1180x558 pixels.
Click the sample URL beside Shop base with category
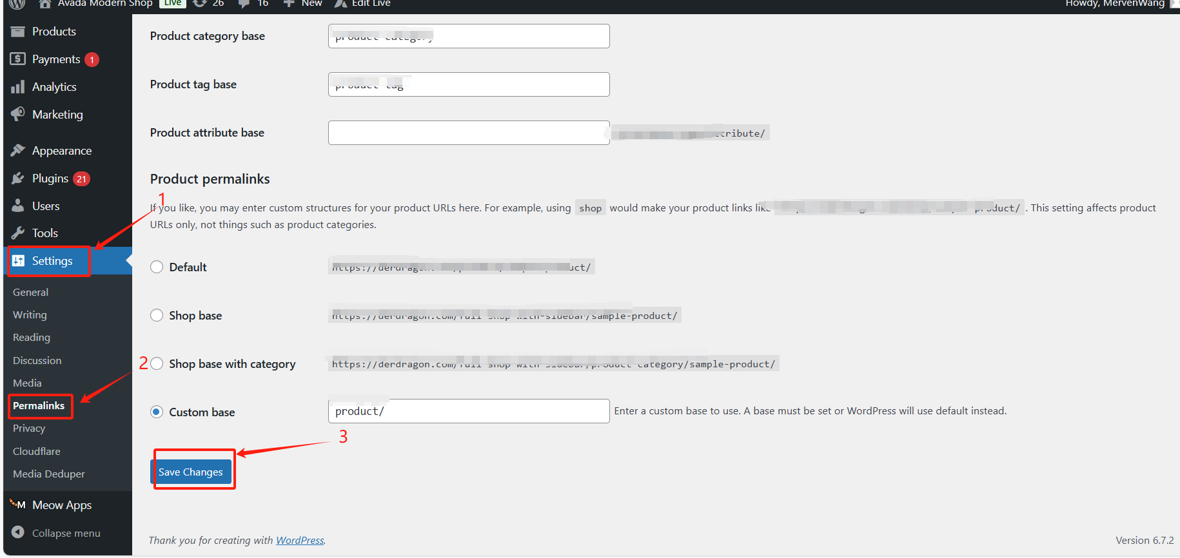[554, 364]
